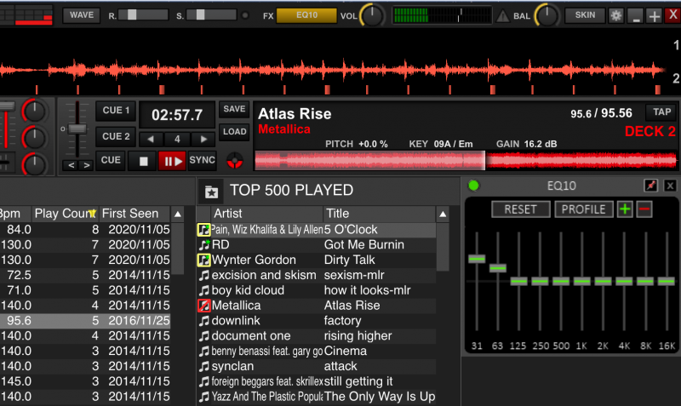Click the SAVE button
The width and height of the screenshot is (681, 406).
(x=234, y=110)
